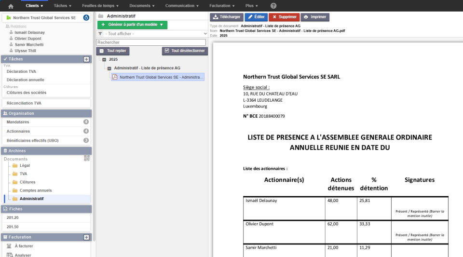Add a task with the Tâches plus icon
The image size is (463, 257).
point(86,59)
